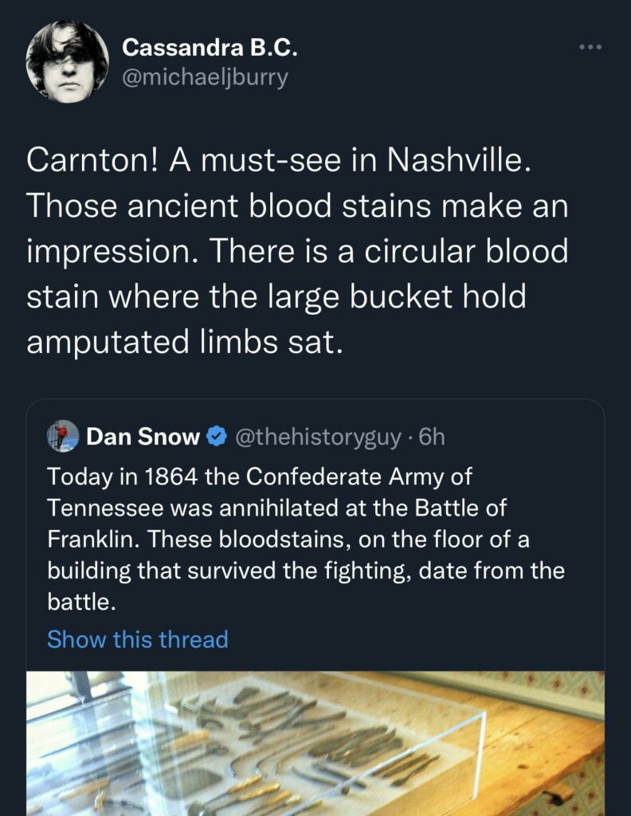
Task: Open the surgical instruments photo
Action: [315, 743]
